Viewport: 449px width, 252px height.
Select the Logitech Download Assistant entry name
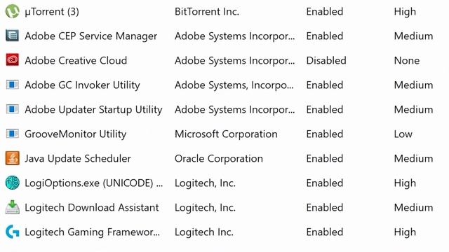(92, 207)
